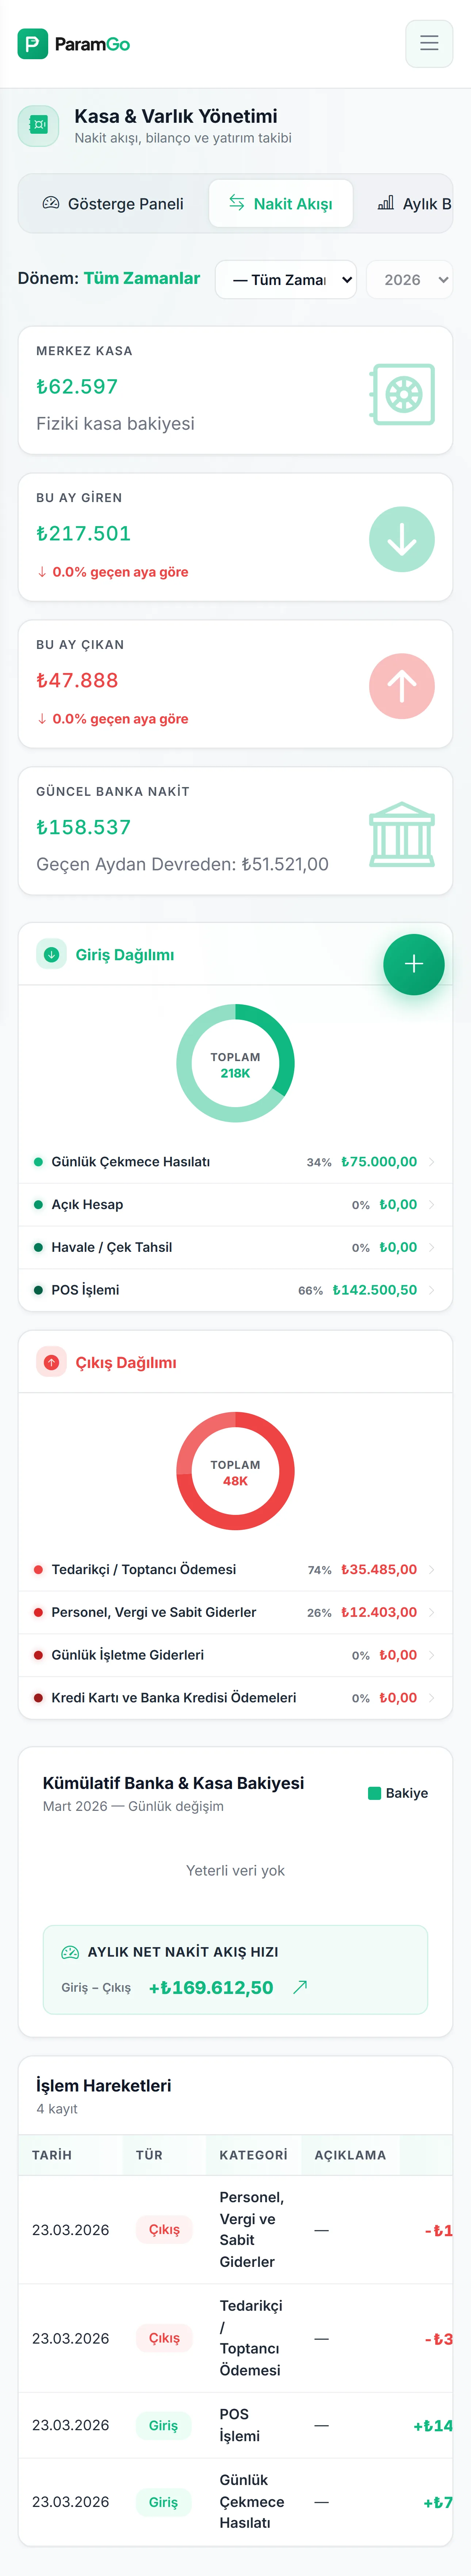Screen dimensions: 471x2576
Task: Open the Tüm Zamanlar period dropdown
Action: 286,280
